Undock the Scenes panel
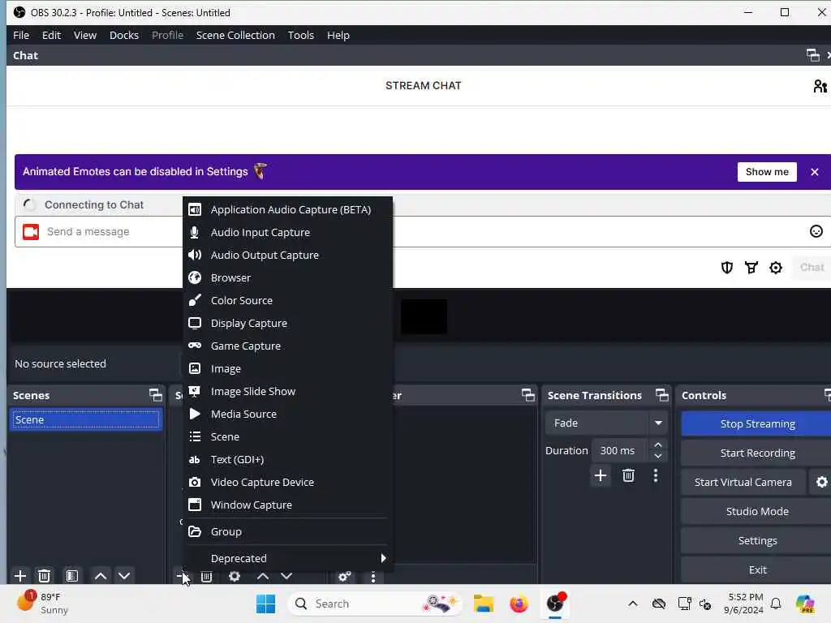 (x=155, y=395)
